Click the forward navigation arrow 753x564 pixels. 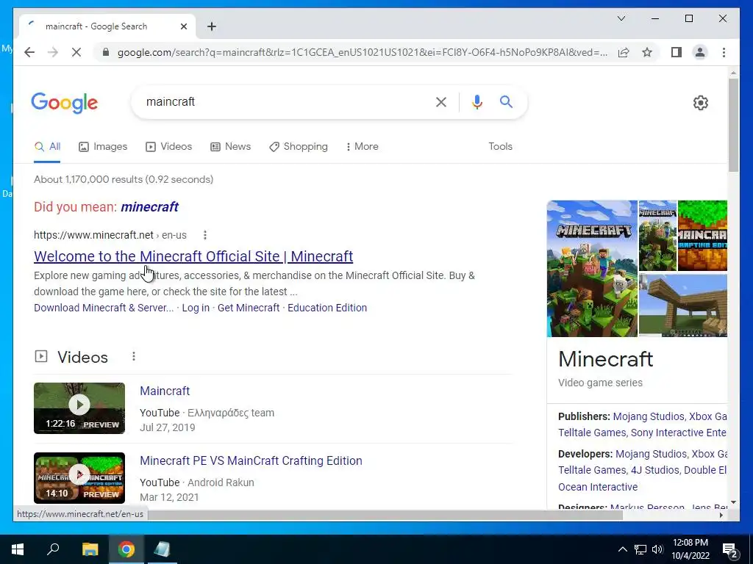[53, 52]
